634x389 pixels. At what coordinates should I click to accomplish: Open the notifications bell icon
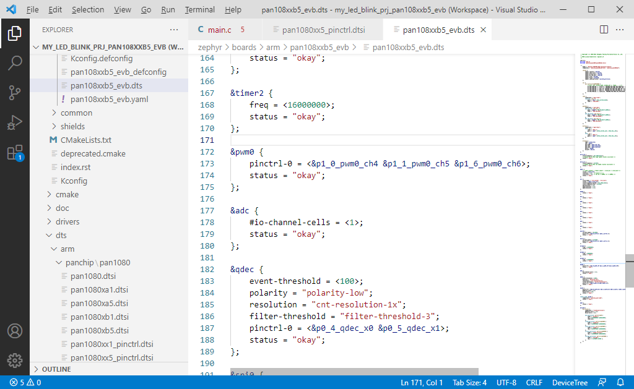pyautogui.click(x=620, y=382)
